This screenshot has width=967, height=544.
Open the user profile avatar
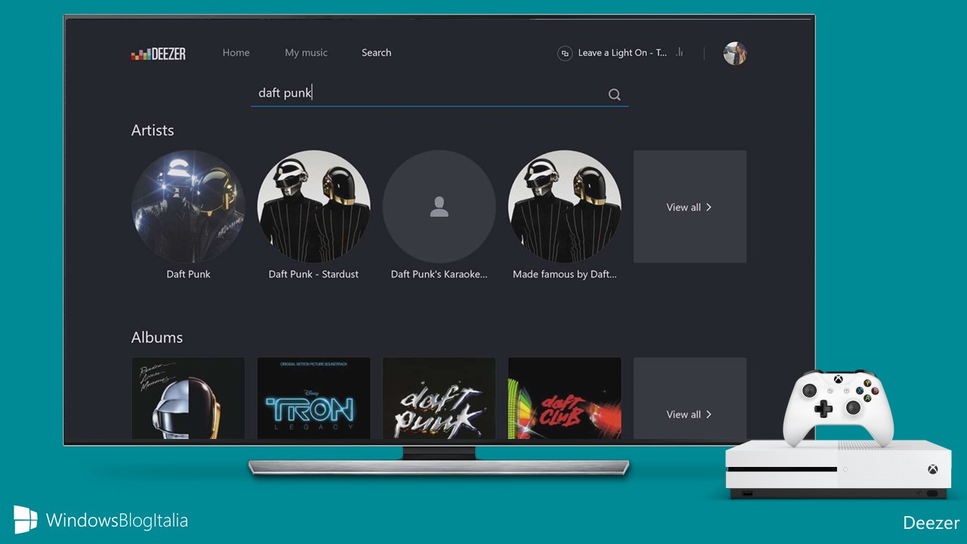[734, 54]
